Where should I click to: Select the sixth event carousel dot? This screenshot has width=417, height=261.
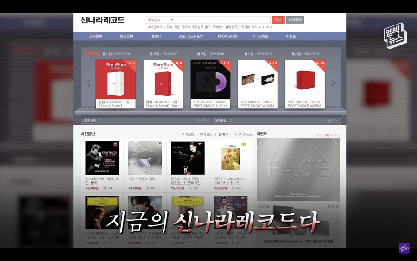click(x=335, y=135)
